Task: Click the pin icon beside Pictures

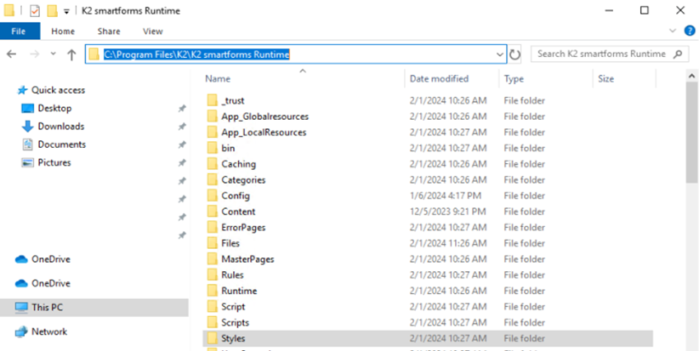Action: [x=182, y=163]
